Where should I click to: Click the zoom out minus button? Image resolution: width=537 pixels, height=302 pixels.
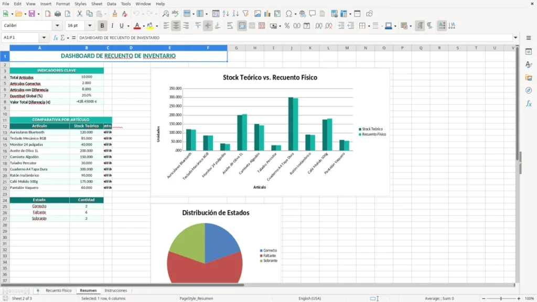[x=484, y=298]
